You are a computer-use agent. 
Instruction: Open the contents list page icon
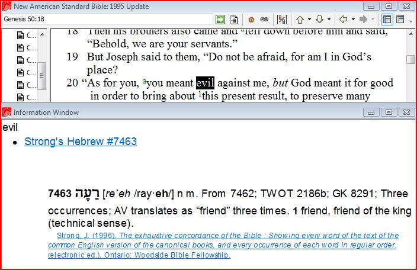point(234,20)
